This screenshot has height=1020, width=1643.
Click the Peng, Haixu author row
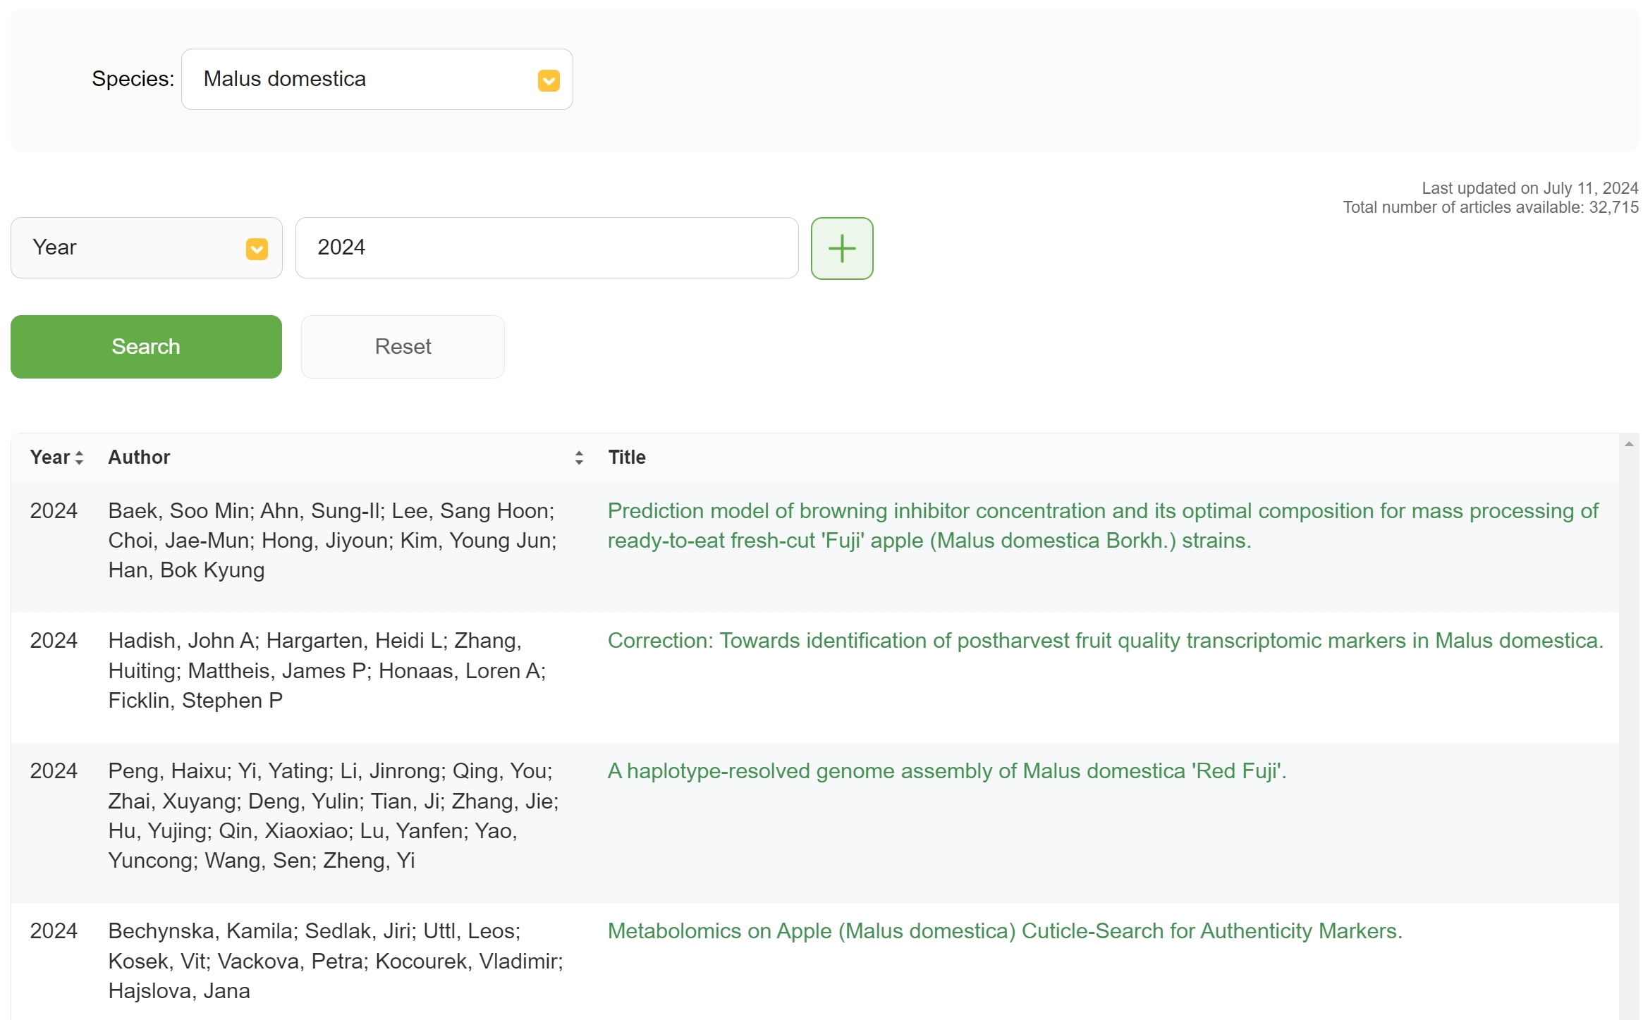[331, 816]
